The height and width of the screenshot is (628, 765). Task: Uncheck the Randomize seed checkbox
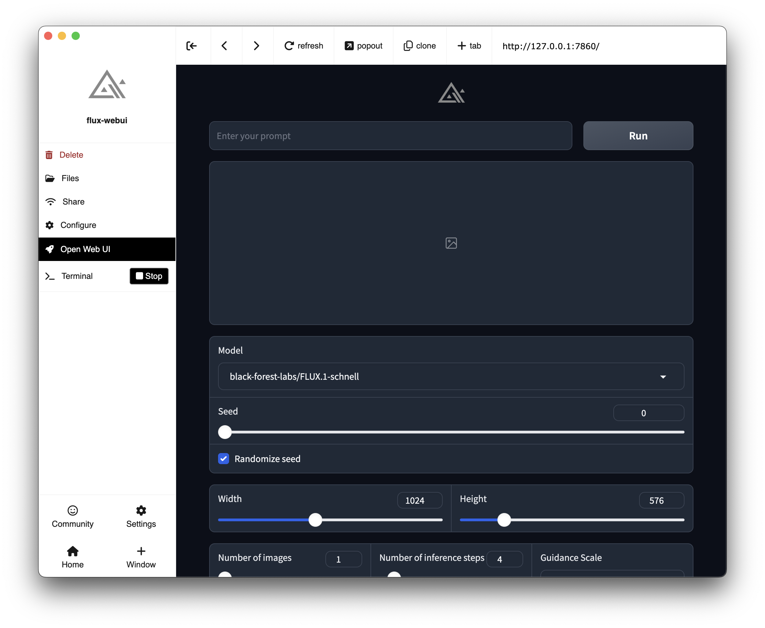pos(224,458)
